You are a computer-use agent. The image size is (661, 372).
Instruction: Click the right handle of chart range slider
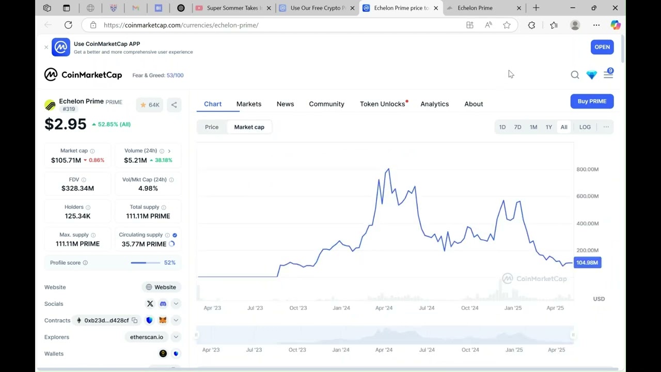573,335
